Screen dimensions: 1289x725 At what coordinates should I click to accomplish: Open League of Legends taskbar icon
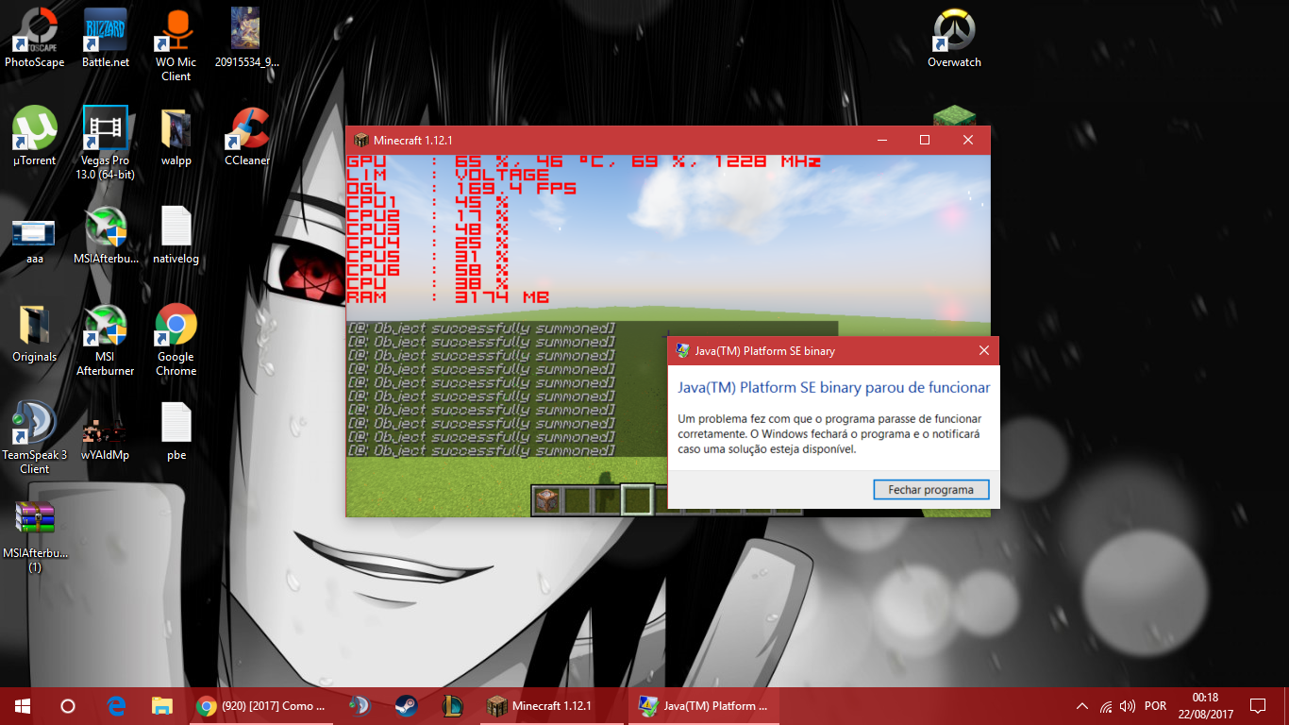click(x=452, y=706)
